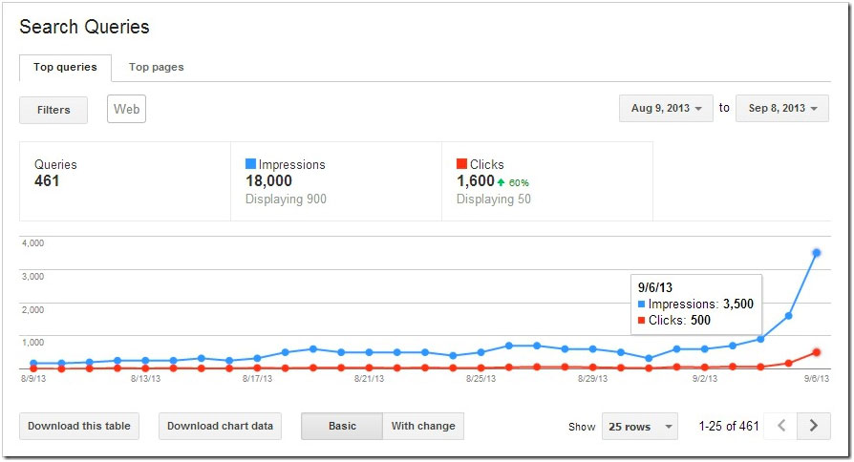The image size is (854, 462).
Task: Click the Impressions 18,000 summary cell
Action: (x=335, y=181)
